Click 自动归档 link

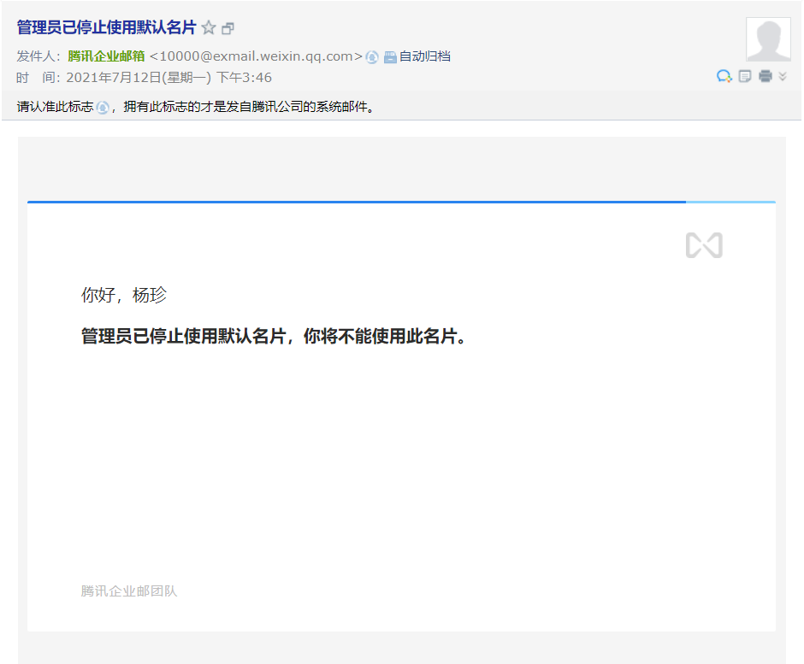pyautogui.click(x=424, y=56)
